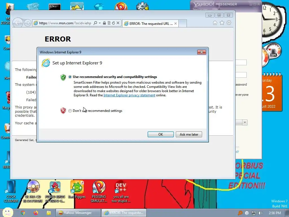Select Don't use recommended settings radio
289x217 pixels.
[x=70, y=111]
